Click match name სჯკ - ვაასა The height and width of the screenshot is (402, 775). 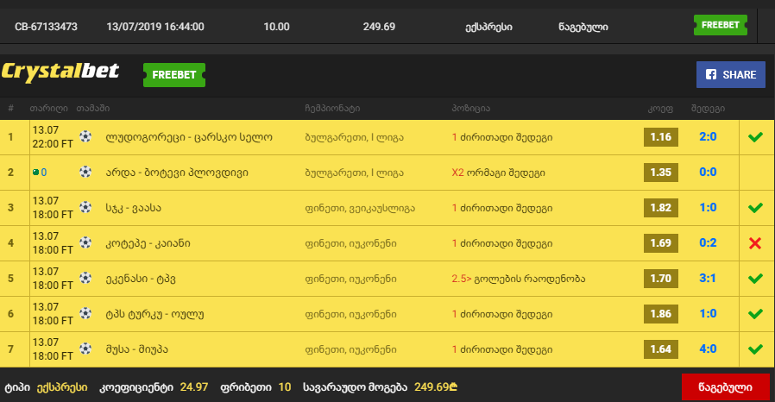[x=134, y=208]
